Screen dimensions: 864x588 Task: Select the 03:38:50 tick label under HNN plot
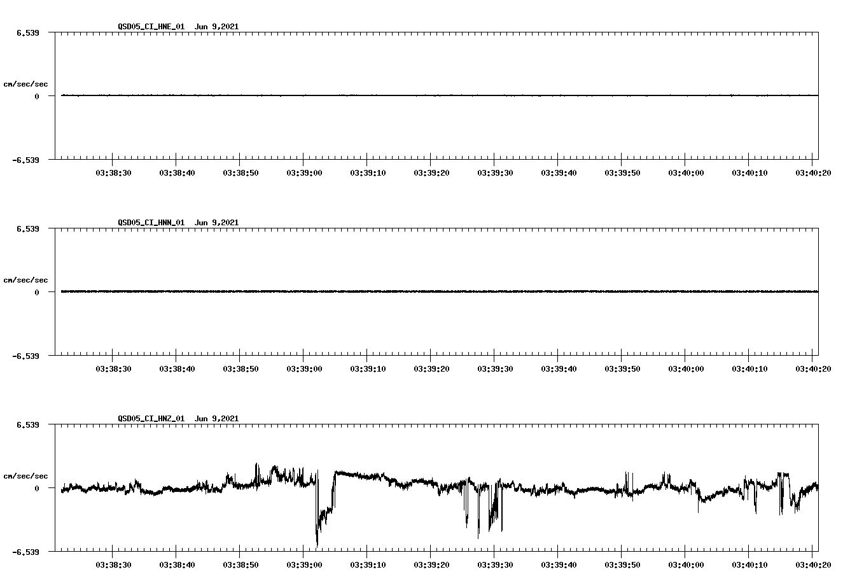click(240, 368)
